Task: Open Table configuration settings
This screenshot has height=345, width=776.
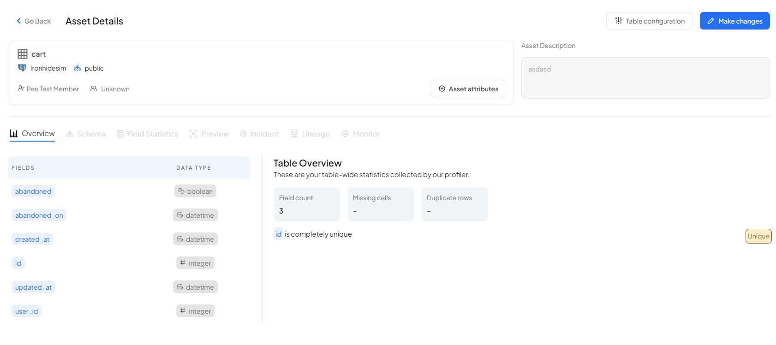Action: (649, 21)
